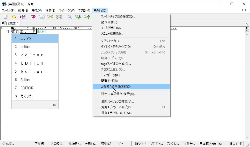Click 貼り付け function key button
This screenshot has height=147, width=250.
[140, 143]
